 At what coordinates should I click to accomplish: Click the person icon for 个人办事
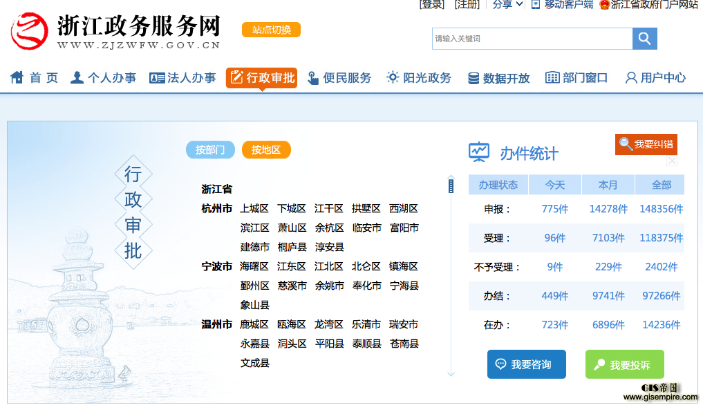click(x=77, y=77)
